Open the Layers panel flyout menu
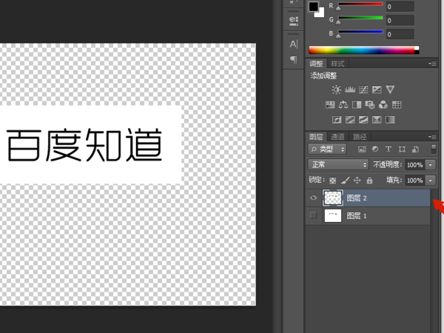The width and height of the screenshot is (444, 333). (432, 137)
